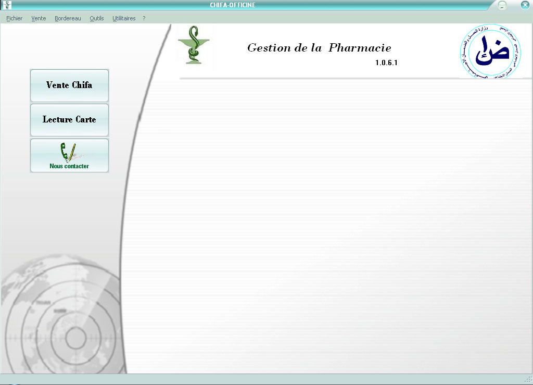Viewport: 533px width, 385px height.
Task: Click the green pharmacy snake-and-cup logo
Action: coord(194,45)
